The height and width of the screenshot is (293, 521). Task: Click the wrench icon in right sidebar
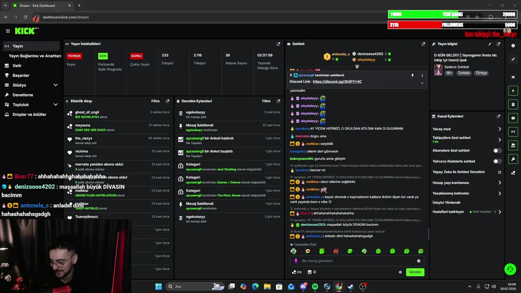point(513,159)
